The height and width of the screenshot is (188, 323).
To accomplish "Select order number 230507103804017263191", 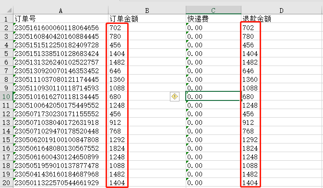I will click(x=60, y=122).
